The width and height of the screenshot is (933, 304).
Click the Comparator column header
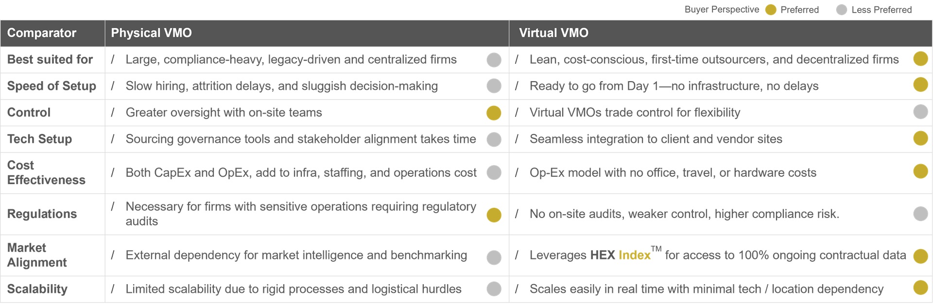(52, 33)
